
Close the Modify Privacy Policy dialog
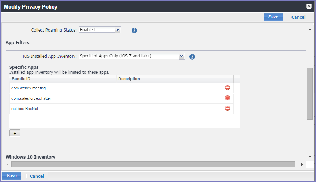click(309, 6)
